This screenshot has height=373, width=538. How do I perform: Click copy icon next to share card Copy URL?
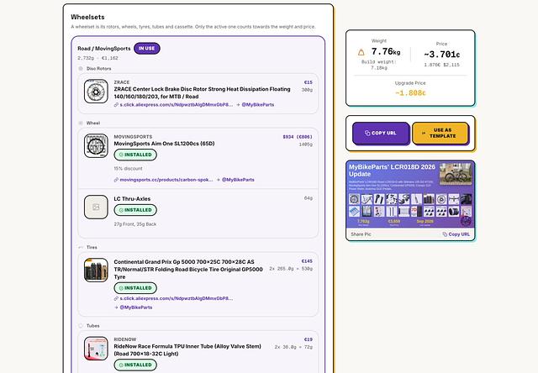(445, 234)
